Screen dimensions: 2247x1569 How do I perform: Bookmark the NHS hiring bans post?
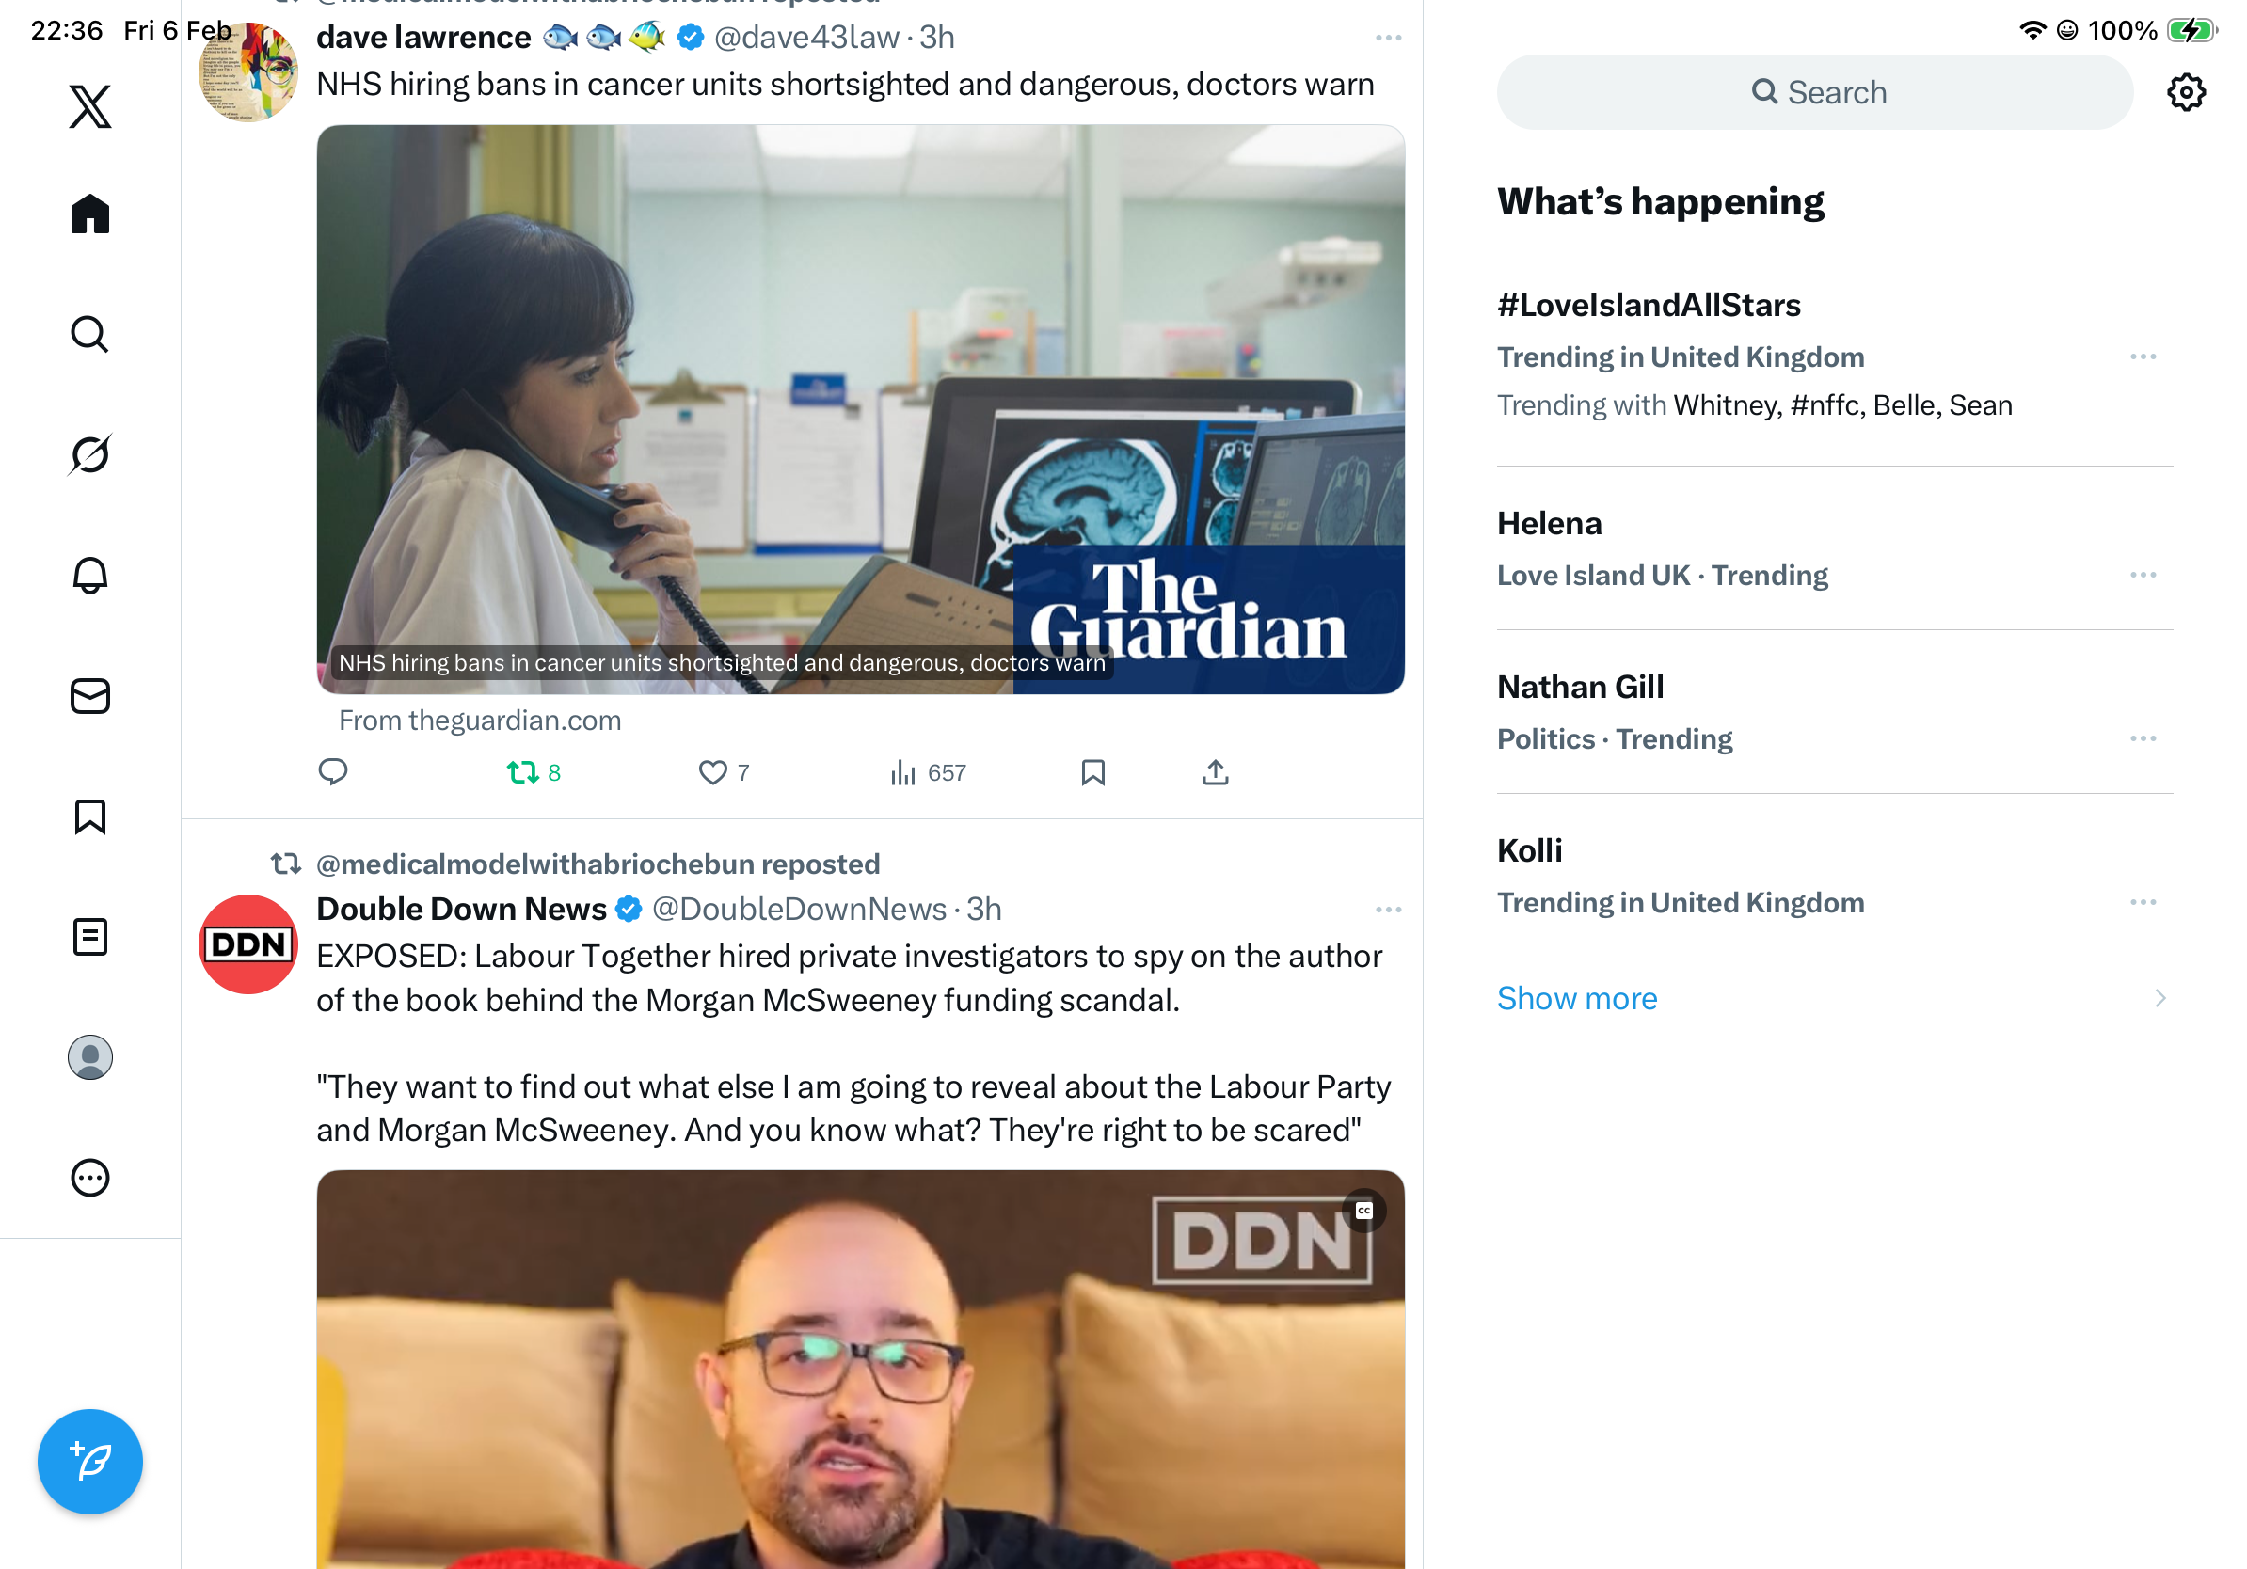[x=1093, y=773]
